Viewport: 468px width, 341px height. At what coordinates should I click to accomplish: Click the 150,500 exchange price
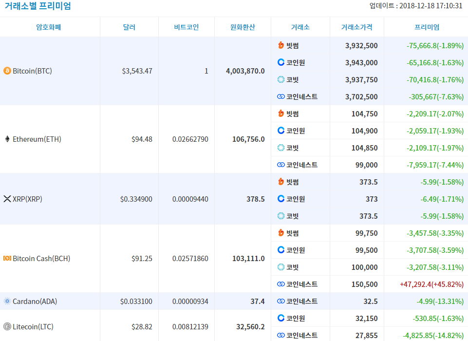point(364,284)
